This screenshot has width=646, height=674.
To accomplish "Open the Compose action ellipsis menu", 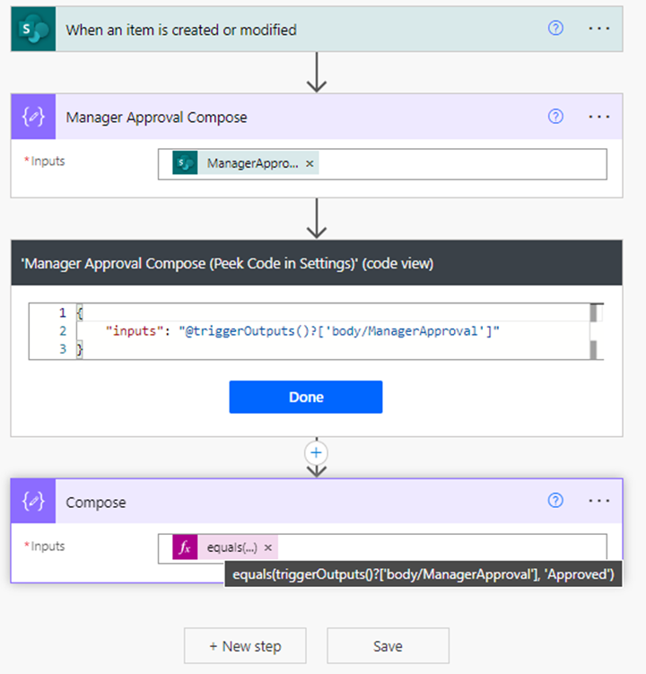I will click(598, 501).
